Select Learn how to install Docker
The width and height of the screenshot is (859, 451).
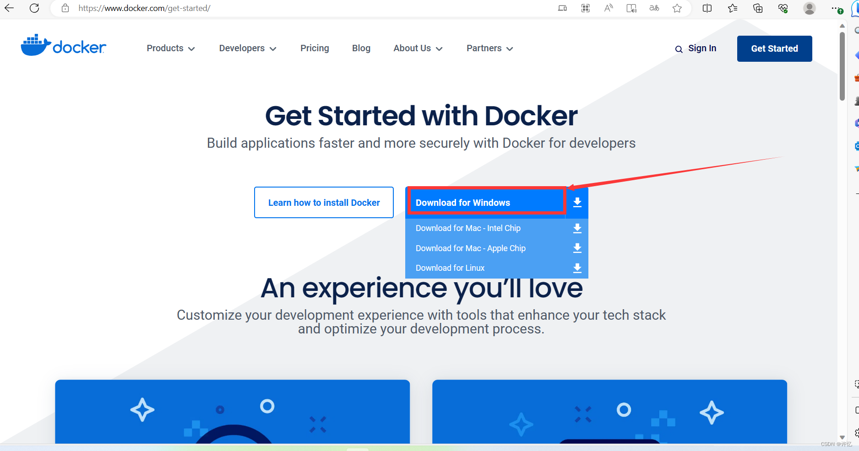pyautogui.click(x=324, y=202)
